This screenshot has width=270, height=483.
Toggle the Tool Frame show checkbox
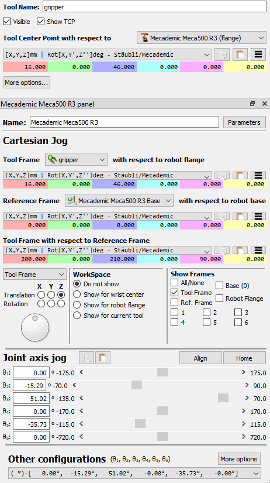click(x=174, y=293)
